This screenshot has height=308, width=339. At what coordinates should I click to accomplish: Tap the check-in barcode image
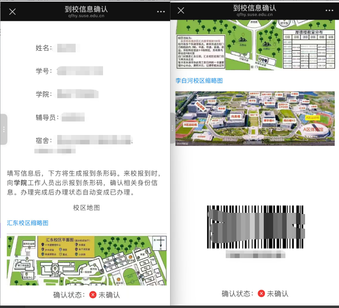coord(255,227)
